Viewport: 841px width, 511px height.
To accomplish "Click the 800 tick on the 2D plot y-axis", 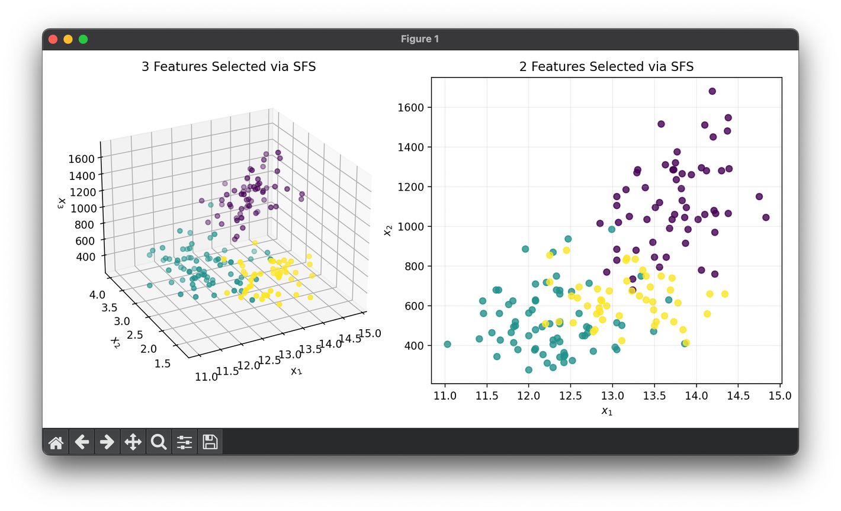I will [x=414, y=266].
